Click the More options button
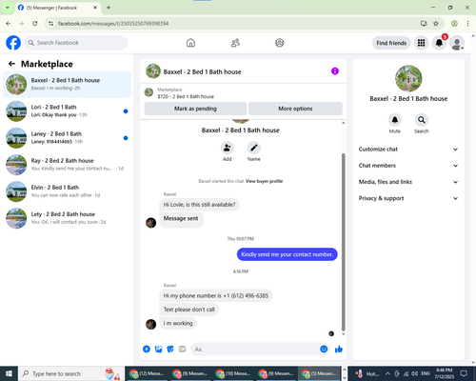Viewport: 476px width, 381px height. tap(295, 109)
